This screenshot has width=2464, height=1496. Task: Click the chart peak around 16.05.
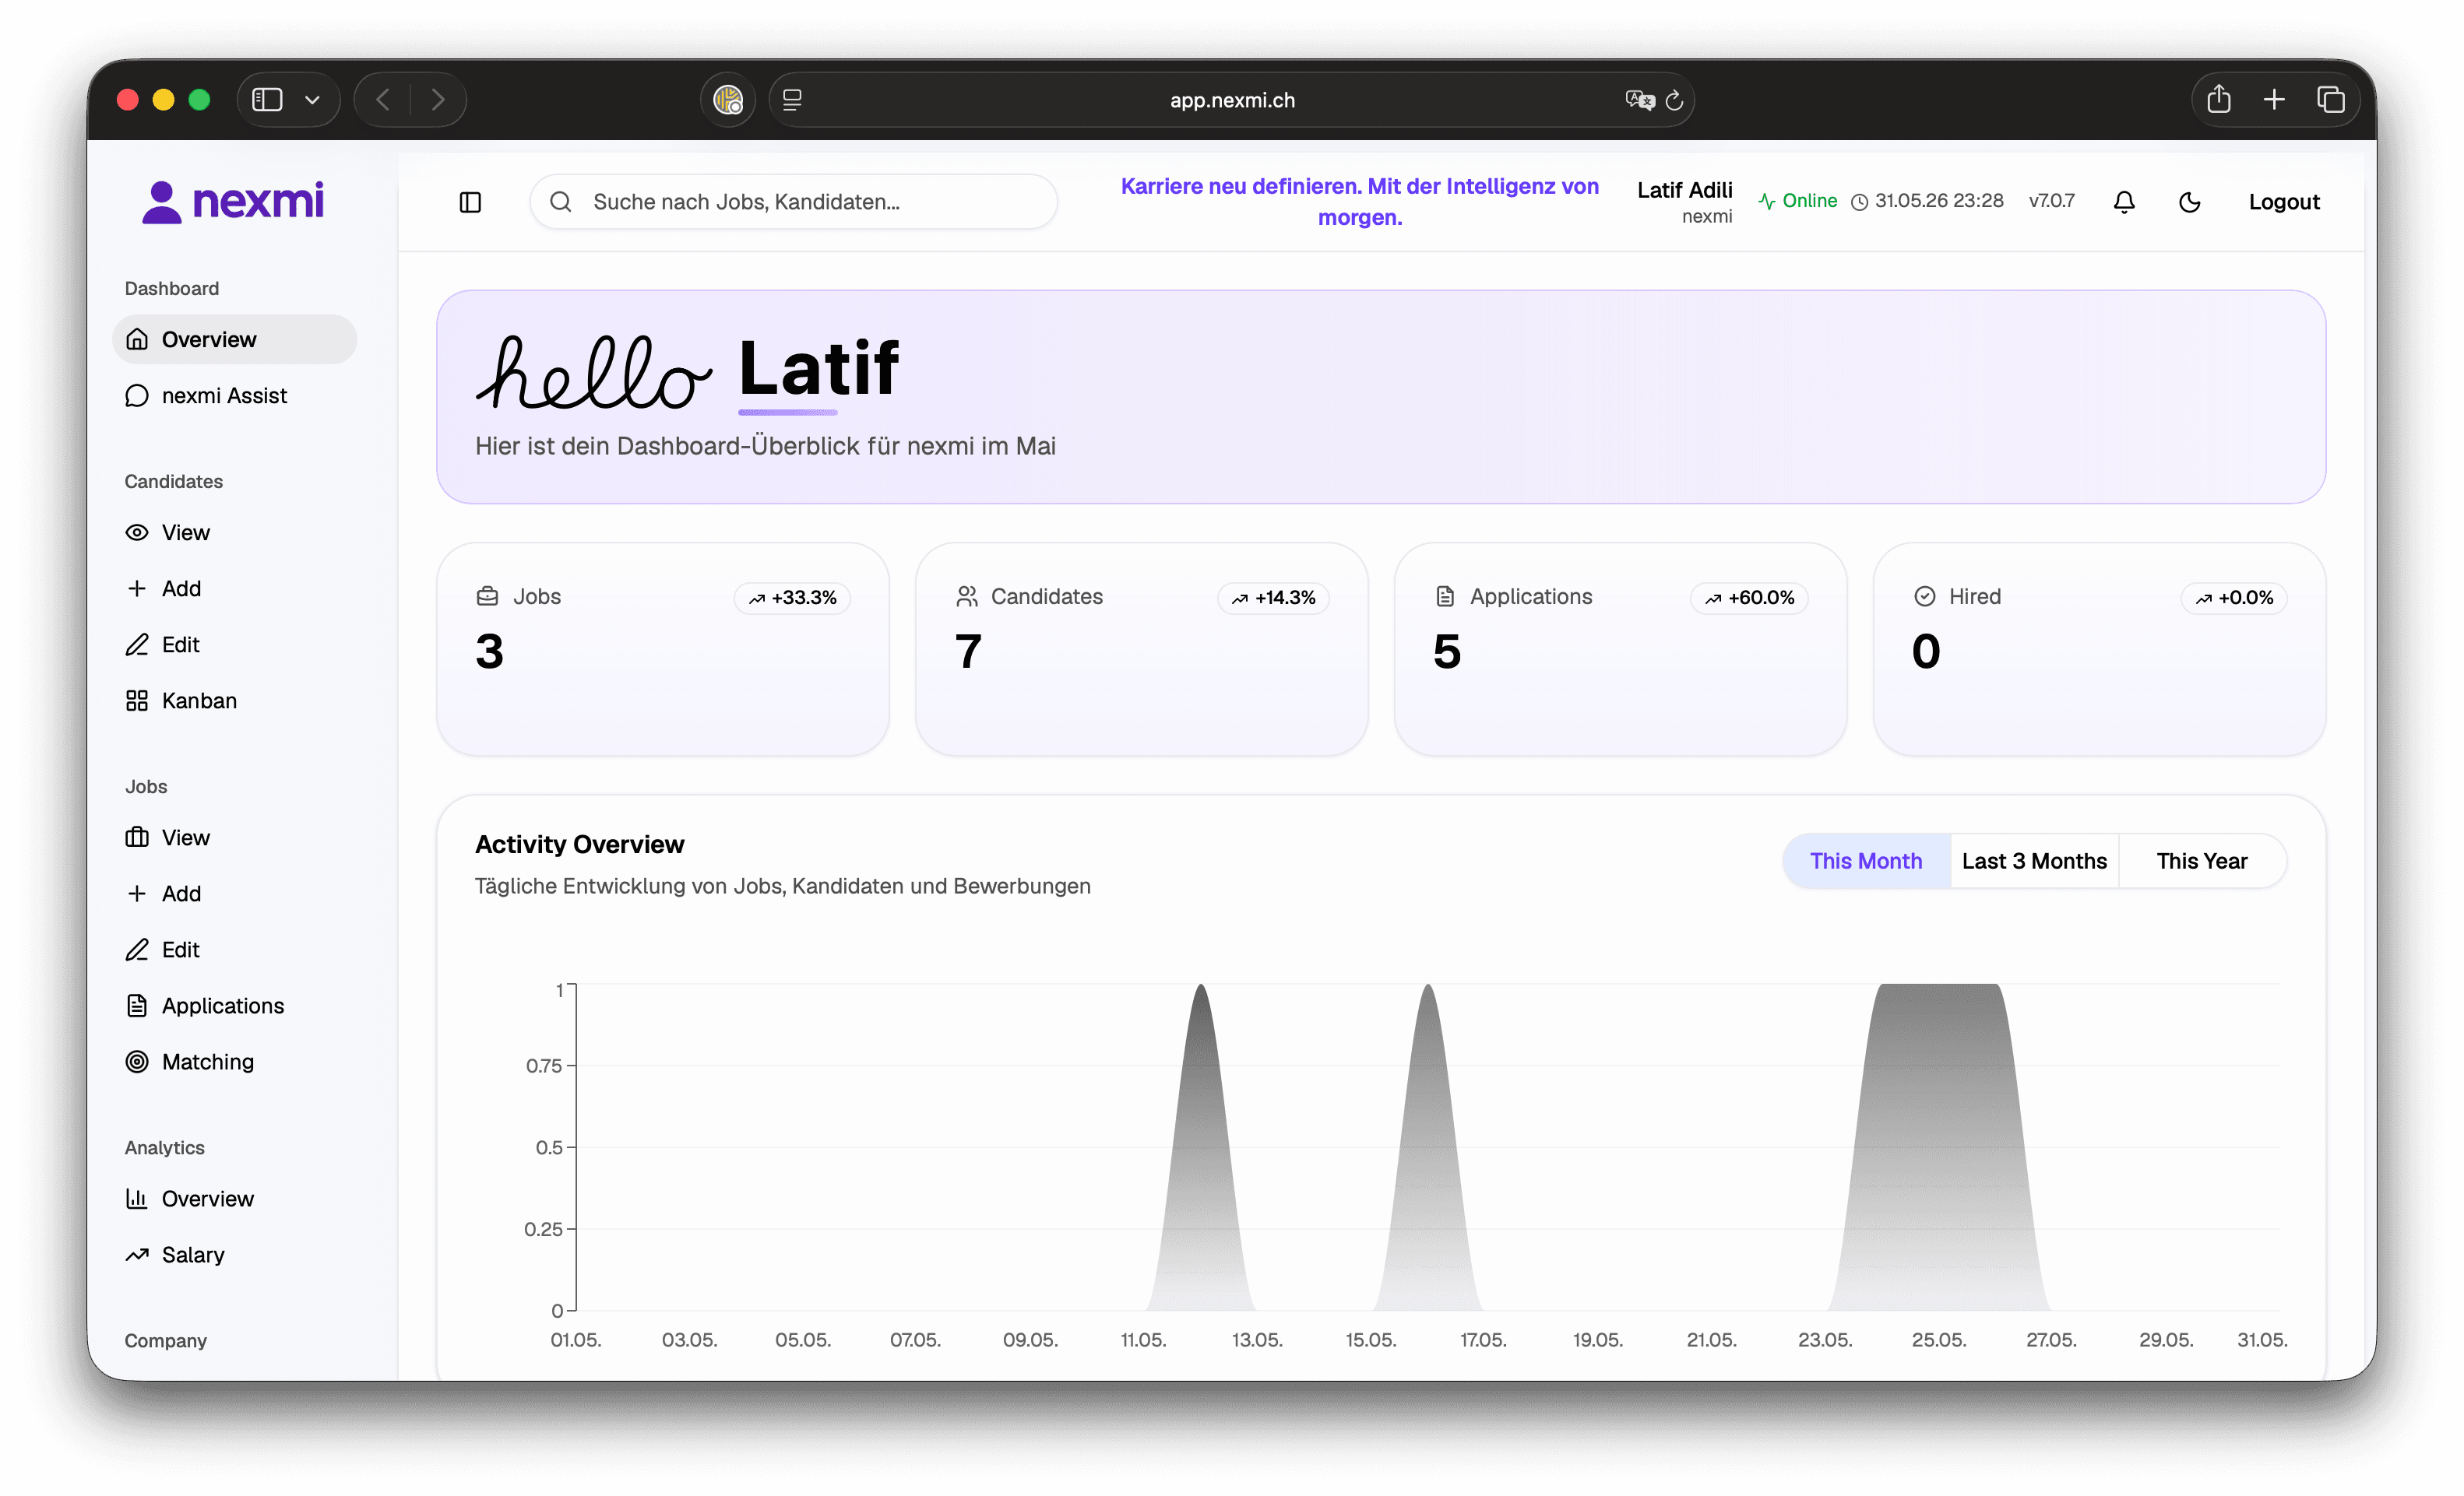click(x=1428, y=1149)
